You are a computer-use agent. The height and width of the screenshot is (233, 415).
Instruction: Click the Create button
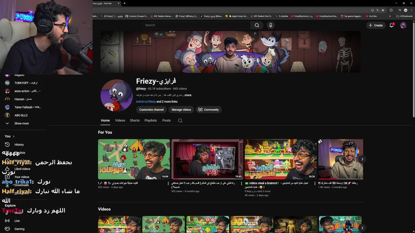point(376,25)
